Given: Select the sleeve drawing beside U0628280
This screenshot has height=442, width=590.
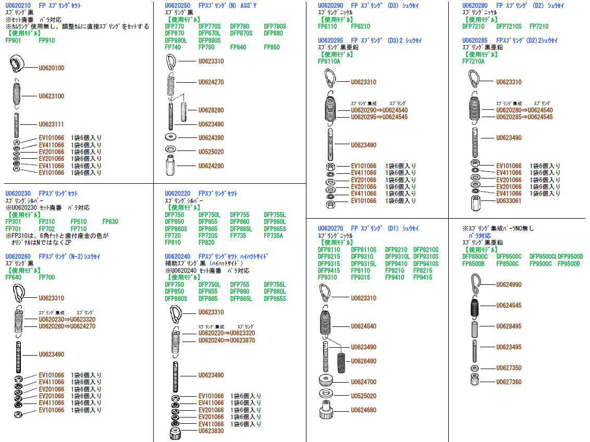Looking at the screenshot, I should point(183,111).
